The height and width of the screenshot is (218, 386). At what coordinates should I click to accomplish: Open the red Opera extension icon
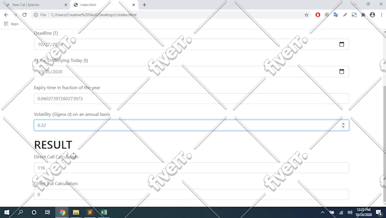tap(318, 15)
